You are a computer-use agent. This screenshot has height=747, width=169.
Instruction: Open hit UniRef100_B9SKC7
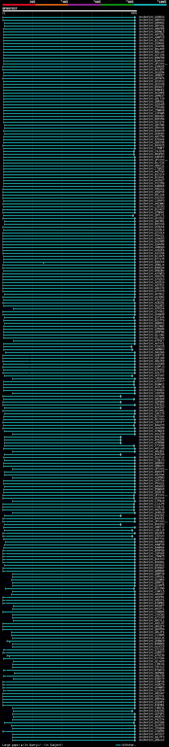(152, 87)
